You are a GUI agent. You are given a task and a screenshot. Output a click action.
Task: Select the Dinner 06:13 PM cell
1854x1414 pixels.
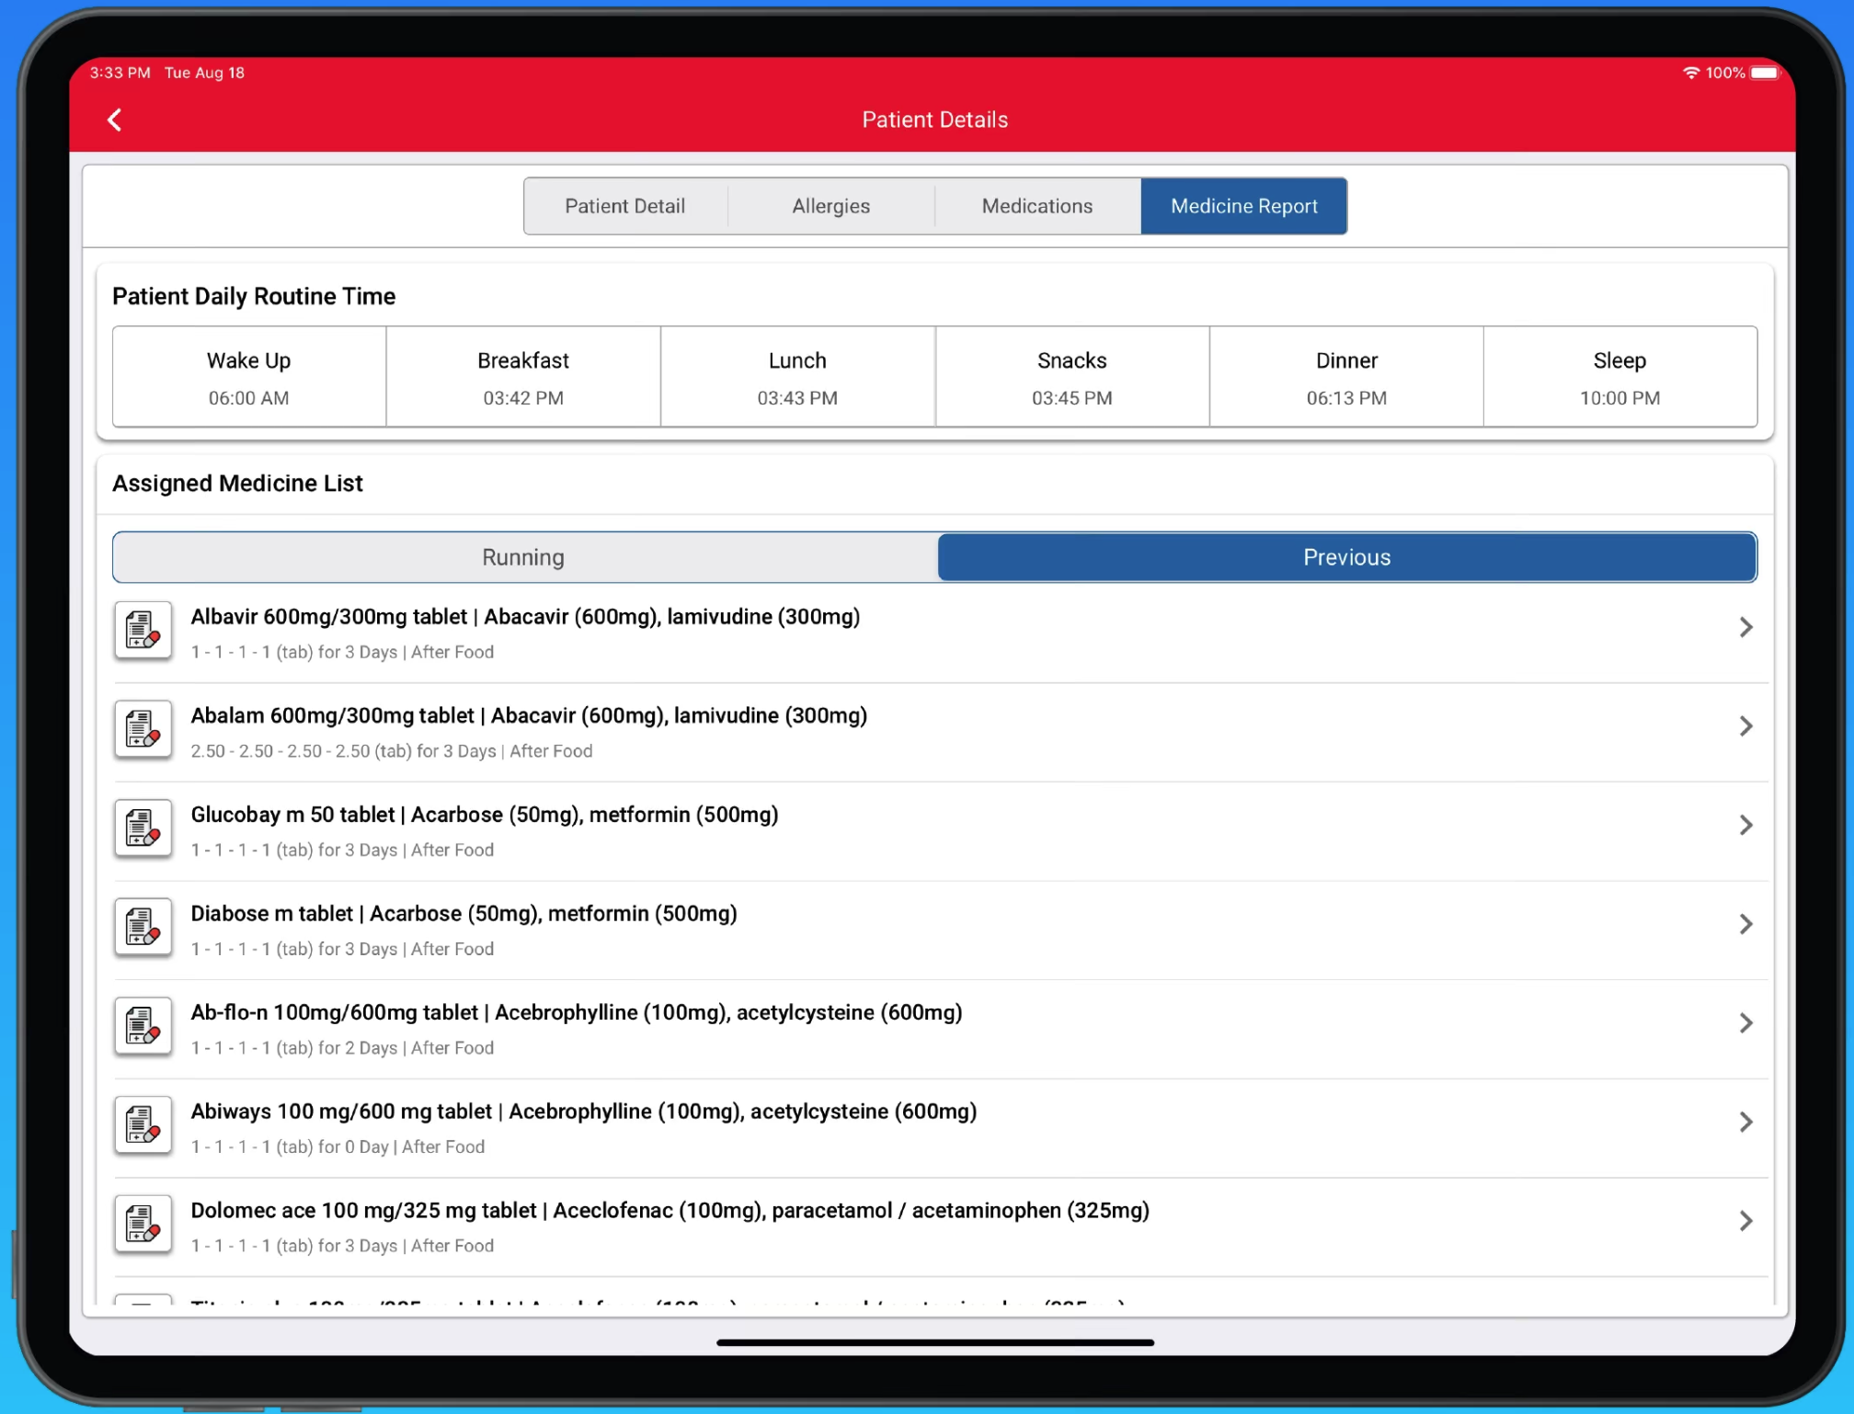pyautogui.click(x=1346, y=377)
